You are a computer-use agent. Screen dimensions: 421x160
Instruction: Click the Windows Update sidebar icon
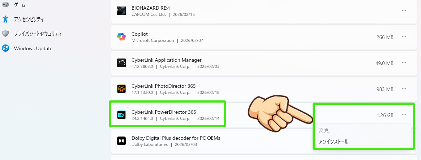[5, 48]
